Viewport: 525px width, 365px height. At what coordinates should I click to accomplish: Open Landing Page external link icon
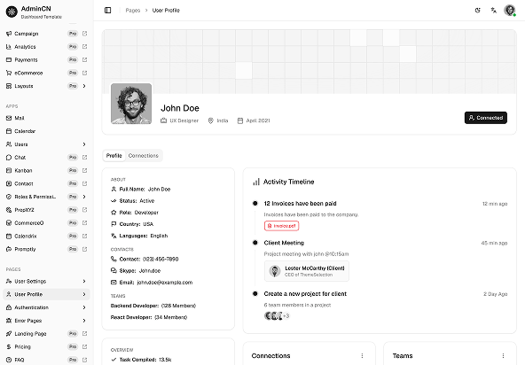[85, 334]
